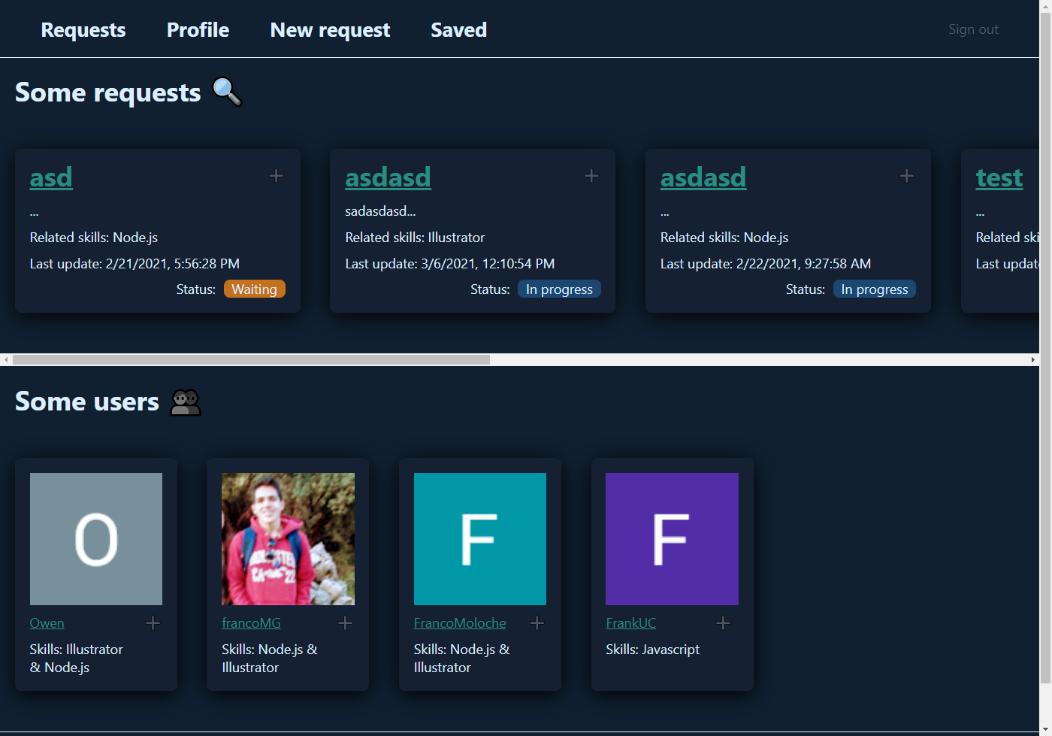
Task: Click the plus icon next to FrankUC
Action: (723, 623)
